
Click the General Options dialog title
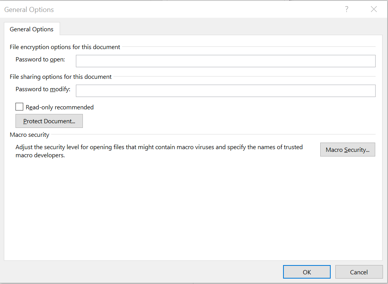coord(29,9)
